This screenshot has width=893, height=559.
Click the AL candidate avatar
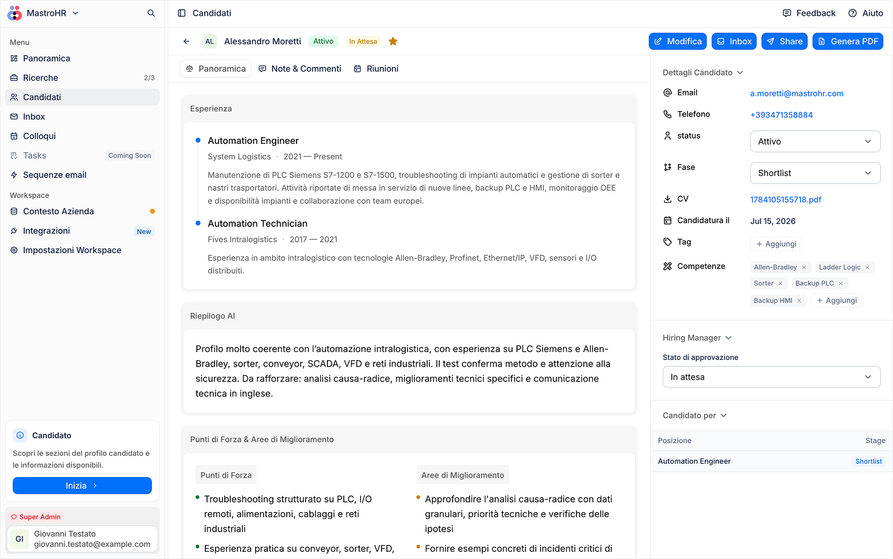210,41
